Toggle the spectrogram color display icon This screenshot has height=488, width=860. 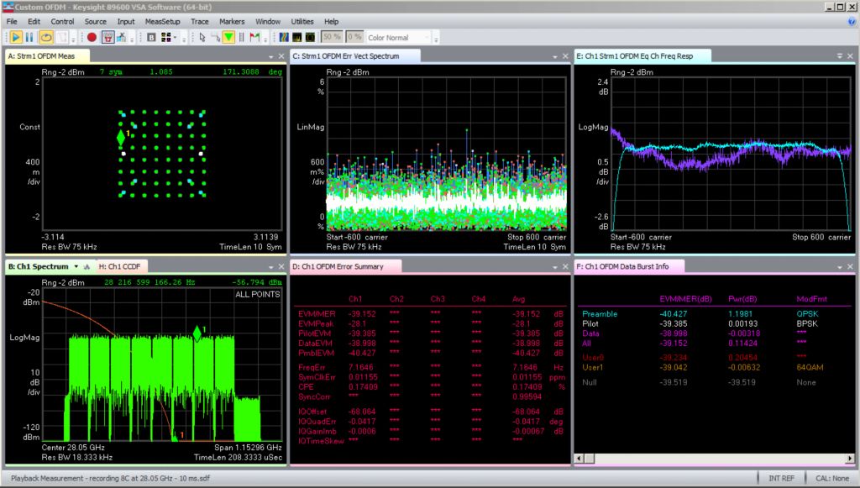(x=284, y=38)
